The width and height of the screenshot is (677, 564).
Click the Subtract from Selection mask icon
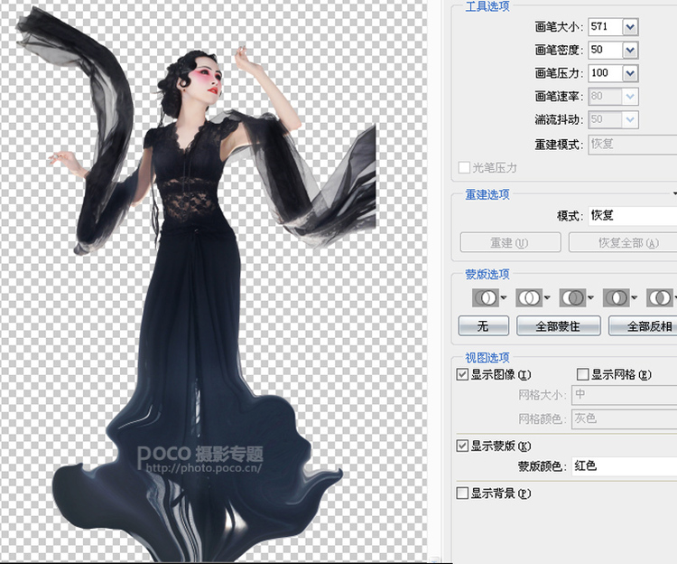[572, 297]
